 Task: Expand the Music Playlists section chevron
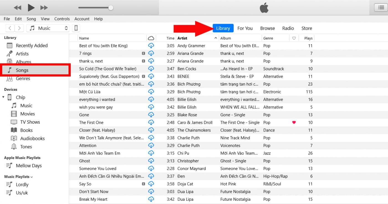(x=32, y=176)
